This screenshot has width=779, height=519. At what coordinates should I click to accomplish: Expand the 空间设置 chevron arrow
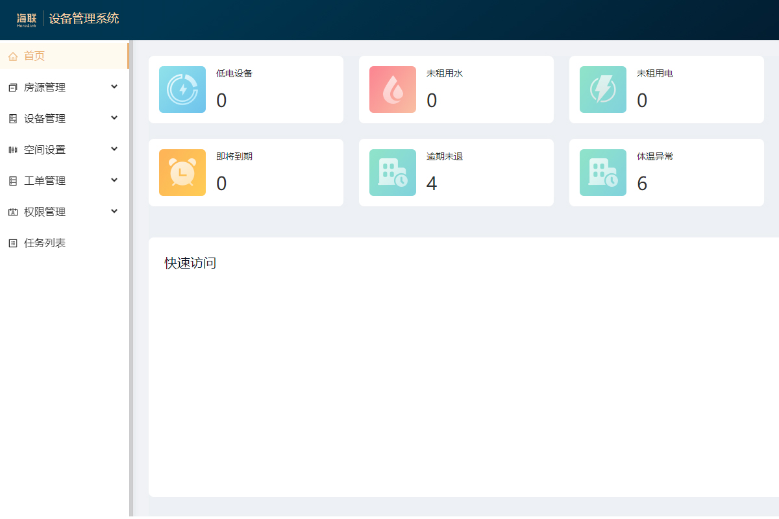[114, 149]
